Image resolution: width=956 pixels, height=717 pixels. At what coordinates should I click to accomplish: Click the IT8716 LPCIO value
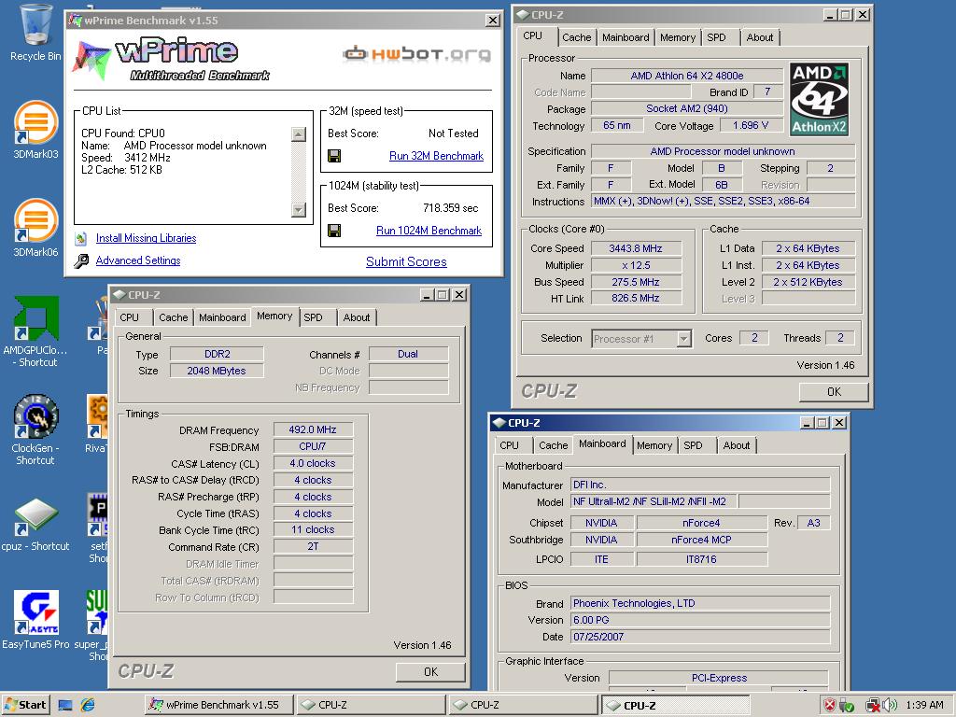pyautogui.click(x=701, y=560)
